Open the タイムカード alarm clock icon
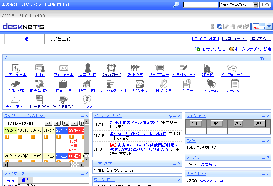Viewport: 273px width, 186px height. pyautogui.click(x=111, y=68)
